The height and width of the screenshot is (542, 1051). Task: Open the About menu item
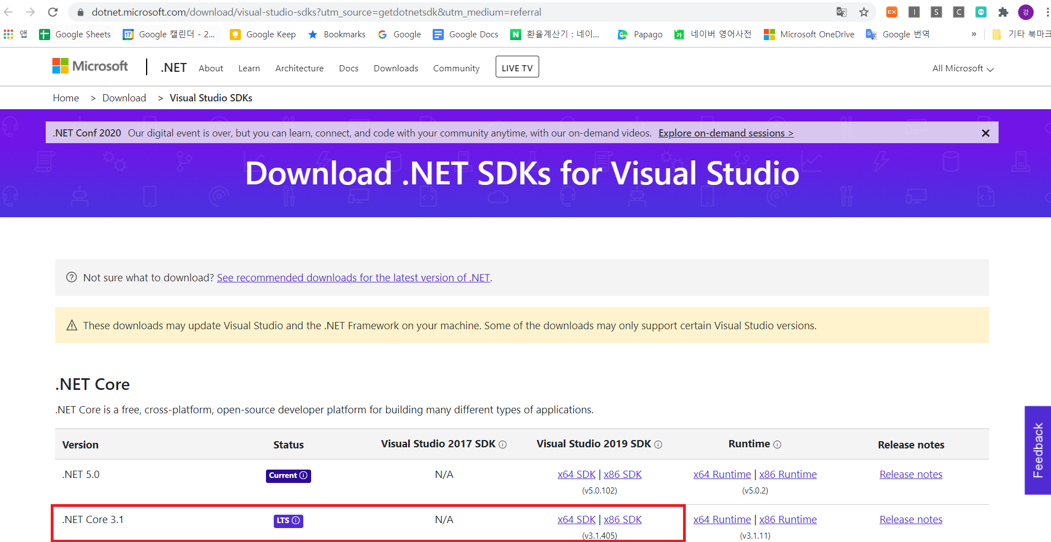point(211,69)
